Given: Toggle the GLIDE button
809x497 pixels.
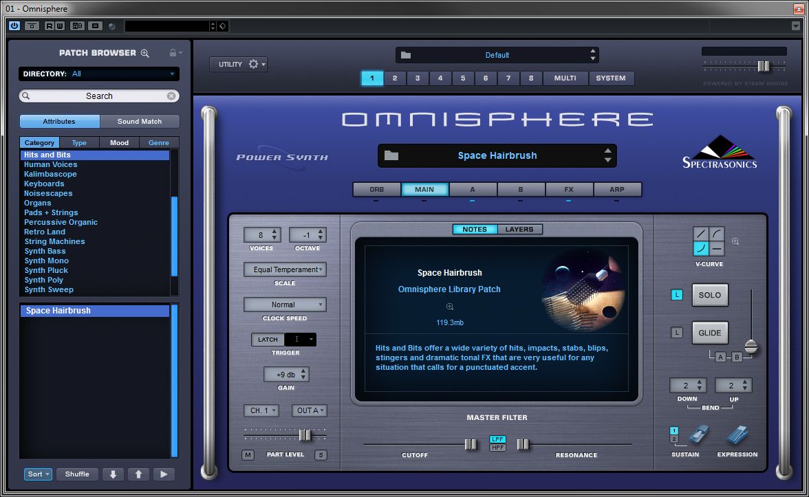Looking at the screenshot, I should (709, 333).
